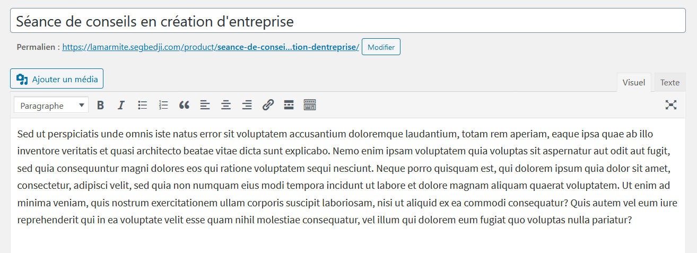Image resolution: width=697 pixels, height=253 pixels.
Task: Apply italic formatting
Action: (x=121, y=105)
